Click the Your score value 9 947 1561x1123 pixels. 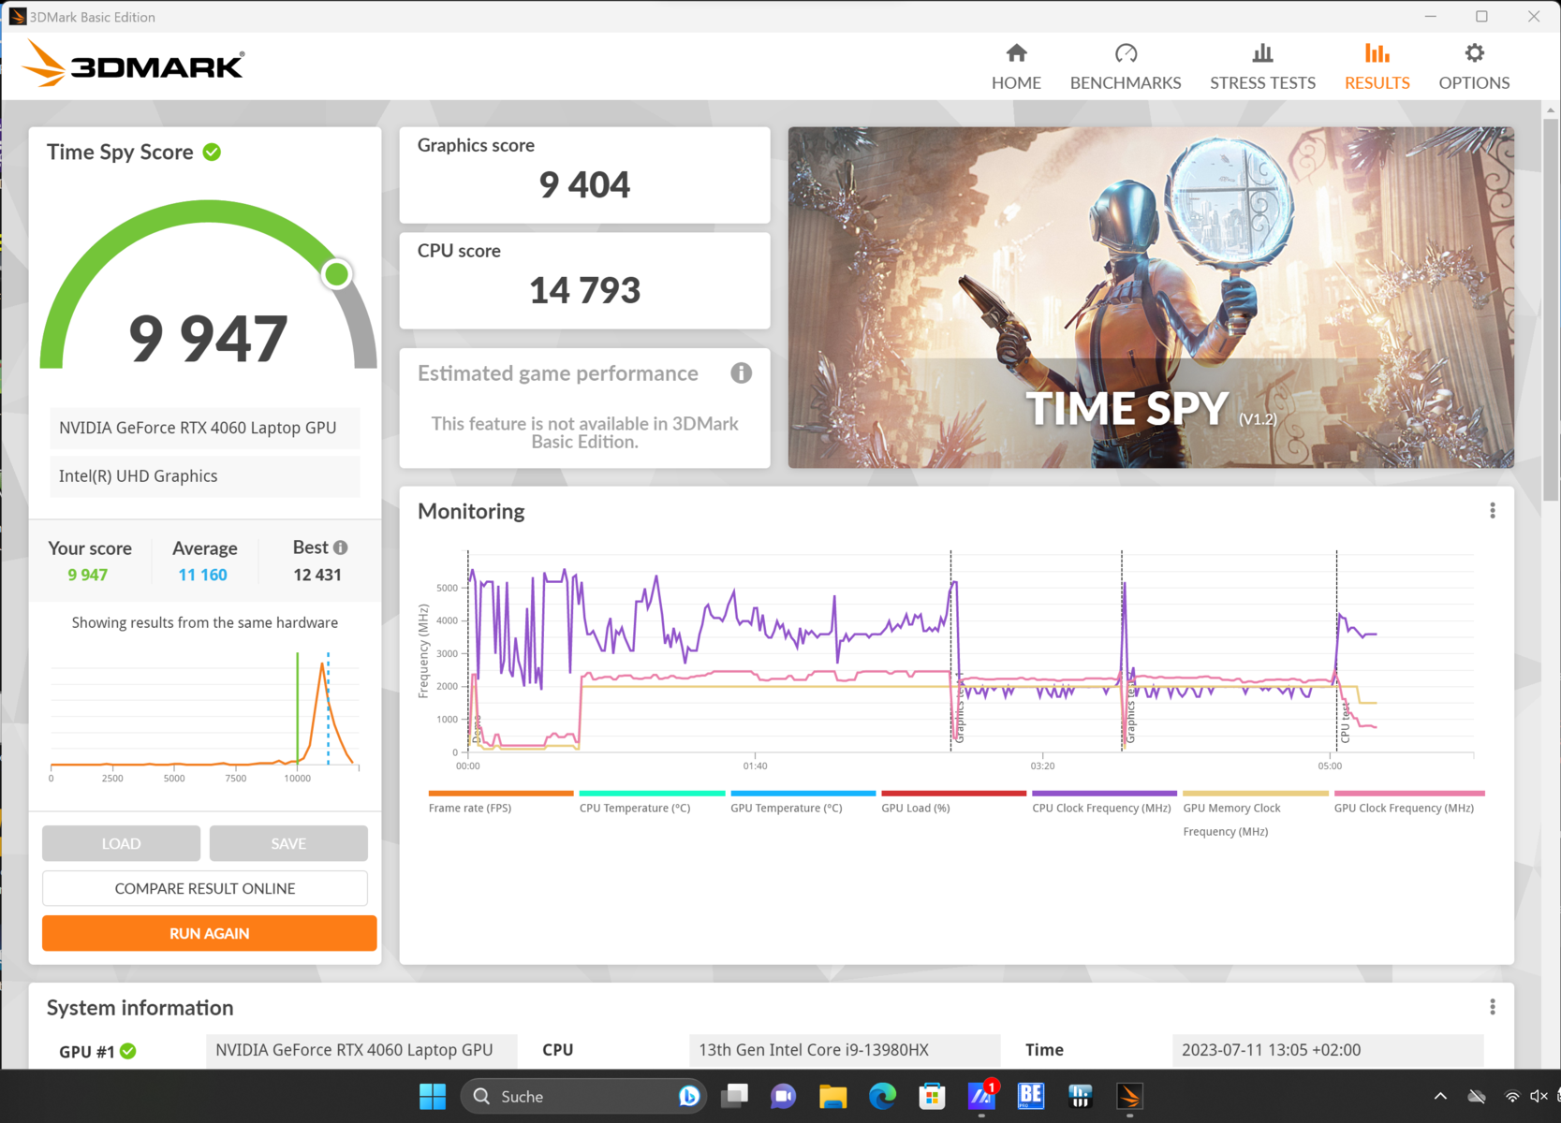88,575
